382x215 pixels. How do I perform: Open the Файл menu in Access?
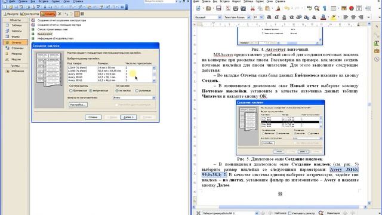12,1
